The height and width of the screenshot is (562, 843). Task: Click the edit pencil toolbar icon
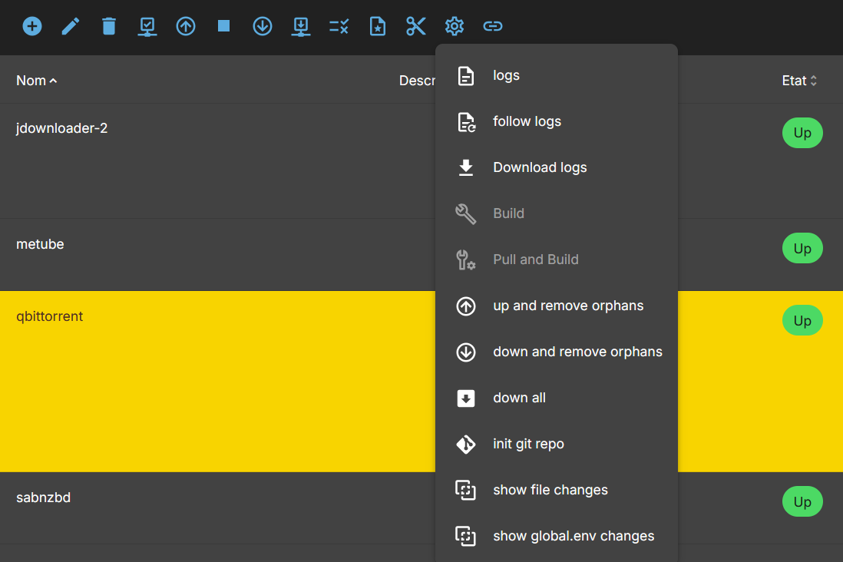(x=71, y=26)
